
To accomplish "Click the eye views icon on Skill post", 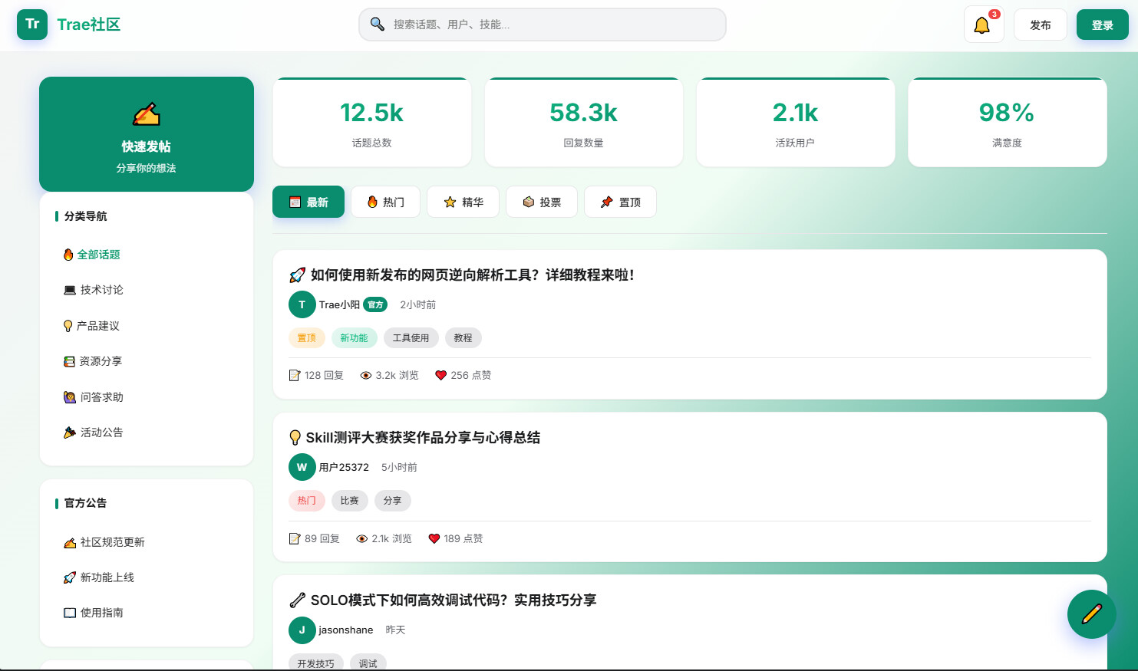I will pos(361,539).
